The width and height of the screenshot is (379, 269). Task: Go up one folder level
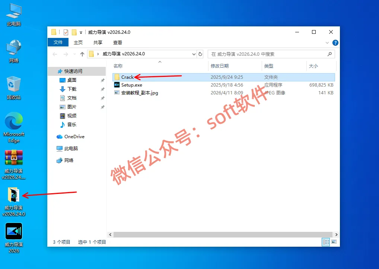(82, 54)
